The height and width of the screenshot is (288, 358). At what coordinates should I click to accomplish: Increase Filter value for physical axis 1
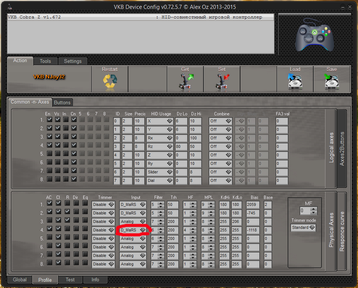161,203
